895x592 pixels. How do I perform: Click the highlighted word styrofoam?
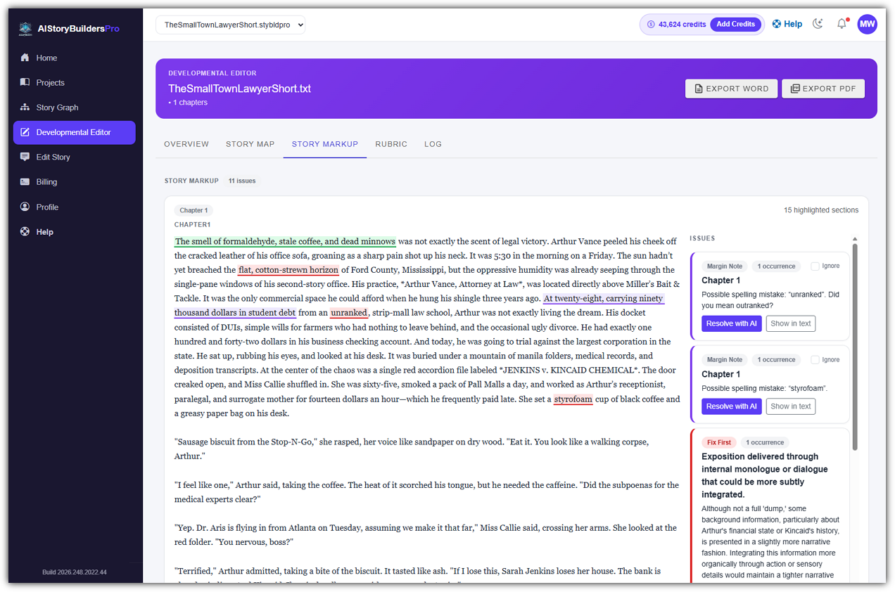click(573, 399)
